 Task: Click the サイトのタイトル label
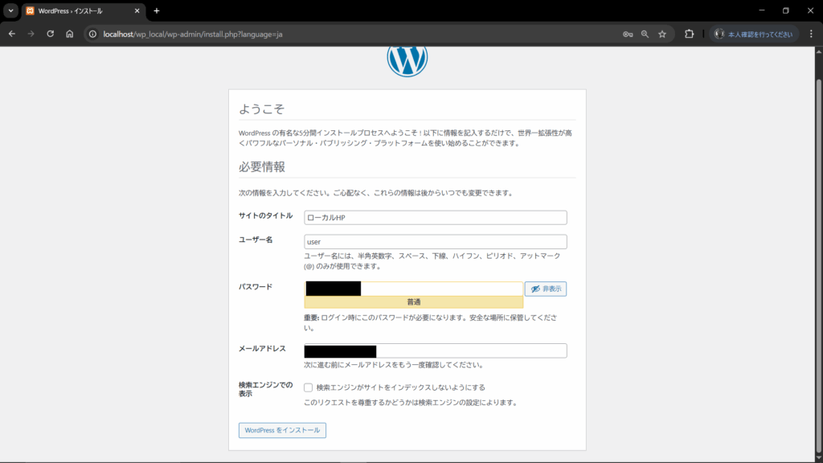(265, 215)
